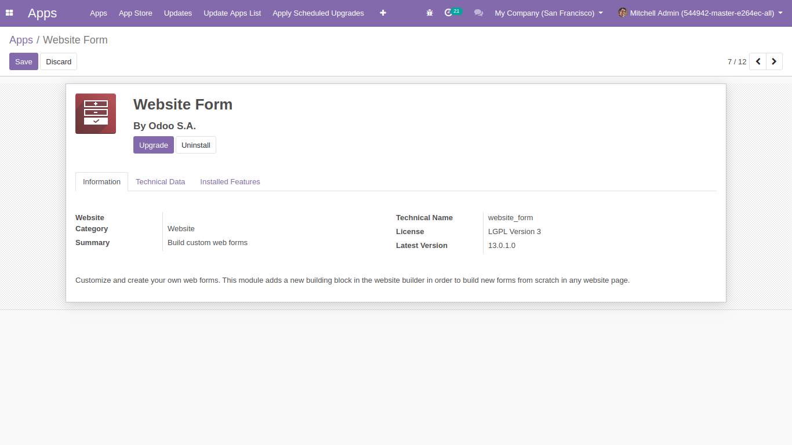Click the plus icon in top menu
The image size is (792, 445).
(383, 13)
